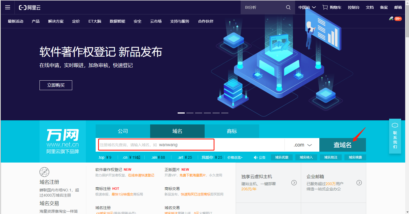Screen dimensions: 409x214
Task: Open the 公告 link
Action: point(262,157)
